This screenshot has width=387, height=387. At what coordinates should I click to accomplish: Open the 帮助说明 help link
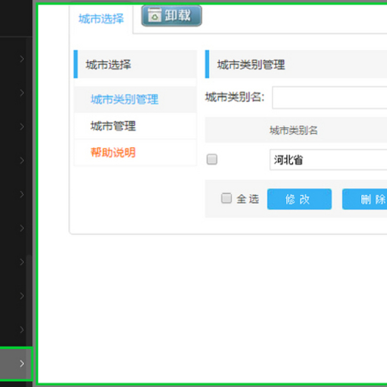pyautogui.click(x=114, y=153)
